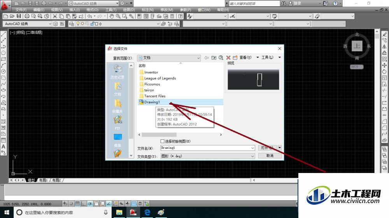The height and width of the screenshot is (218, 389).
Task: Select the Move tool in modify toolbar
Action: pos(384,65)
